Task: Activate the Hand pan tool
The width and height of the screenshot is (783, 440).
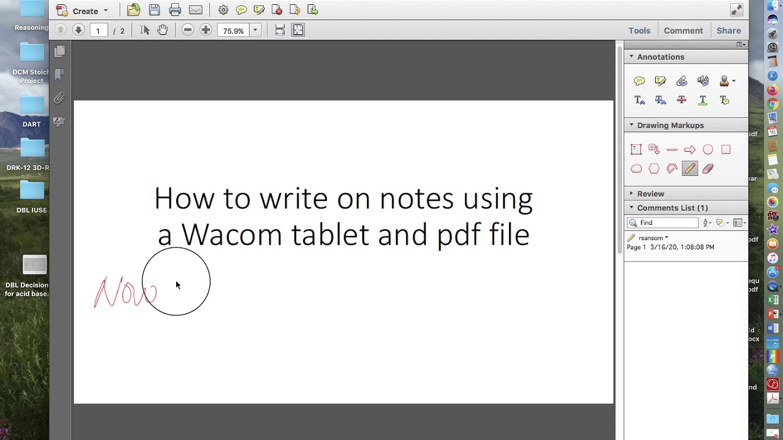Action: pyautogui.click(x=163, y=30)
